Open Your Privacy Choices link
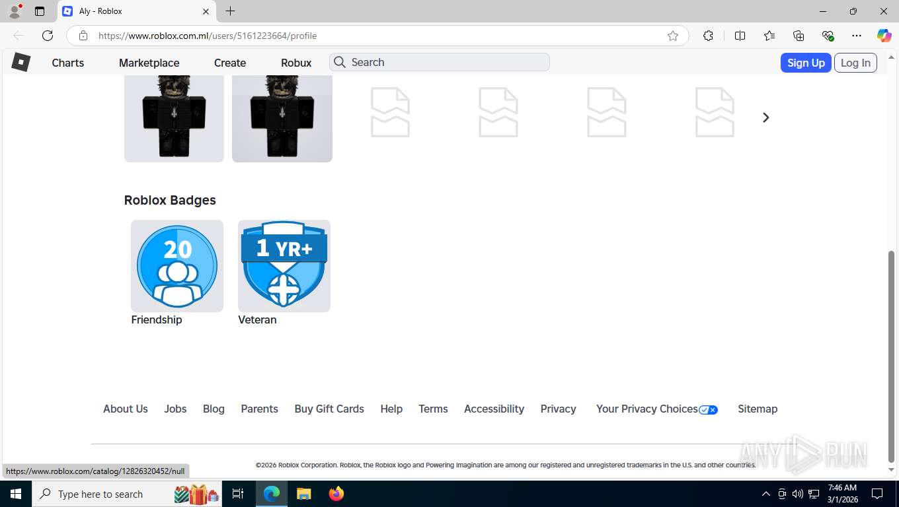 tap(647, 409)
